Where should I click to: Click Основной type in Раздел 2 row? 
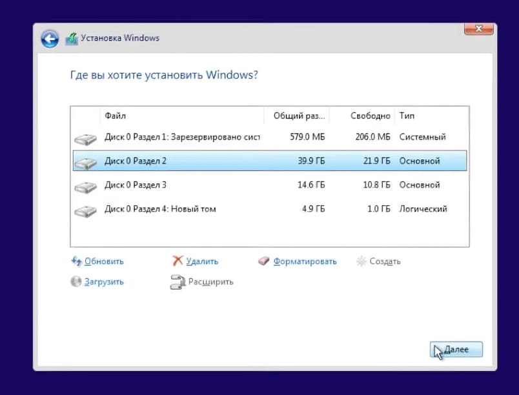click(420, 161)
